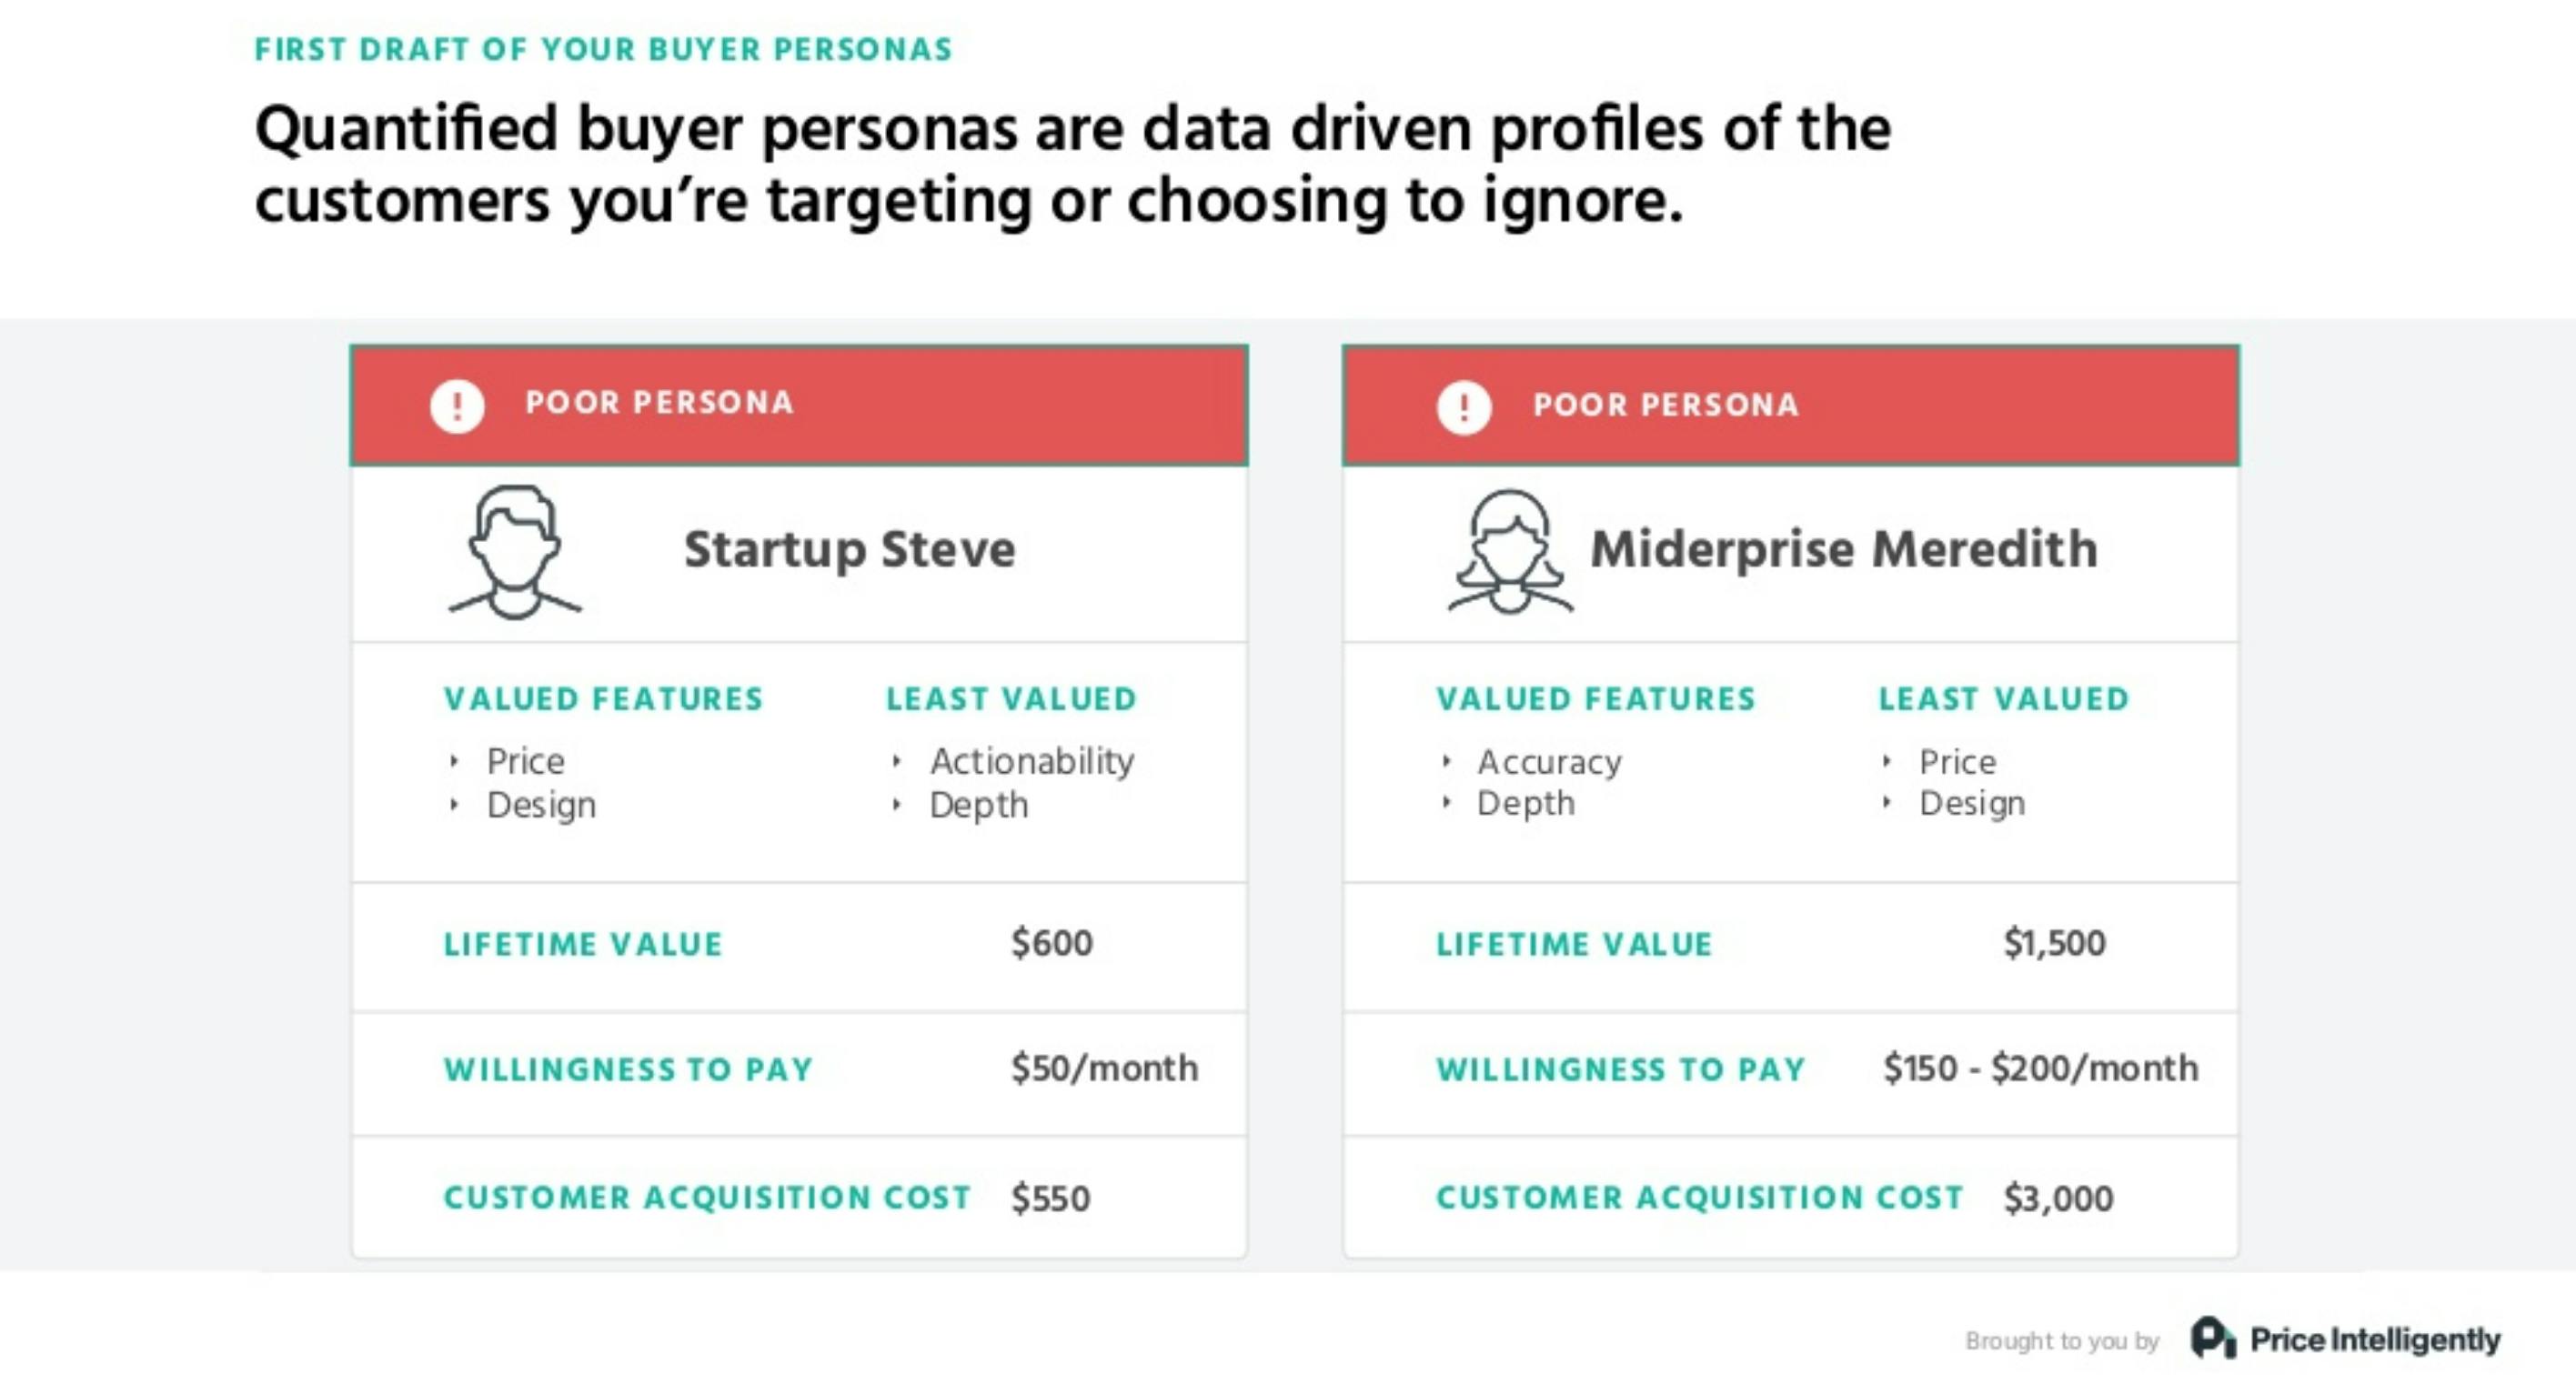Select the $550 customer acquisition cost
This screenshot has height=1384, width=2576.
pyautogui.click(x=1050, y=1198)
